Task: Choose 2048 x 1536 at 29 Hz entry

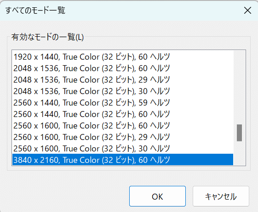Action: coord(123,80)
